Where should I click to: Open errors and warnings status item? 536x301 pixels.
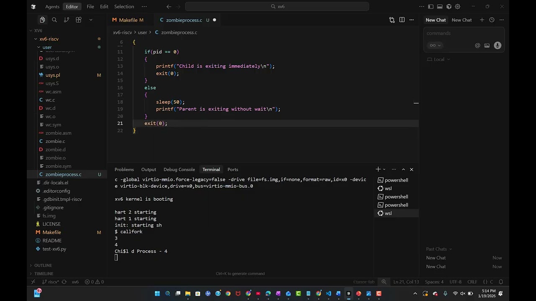coord(94,282)
